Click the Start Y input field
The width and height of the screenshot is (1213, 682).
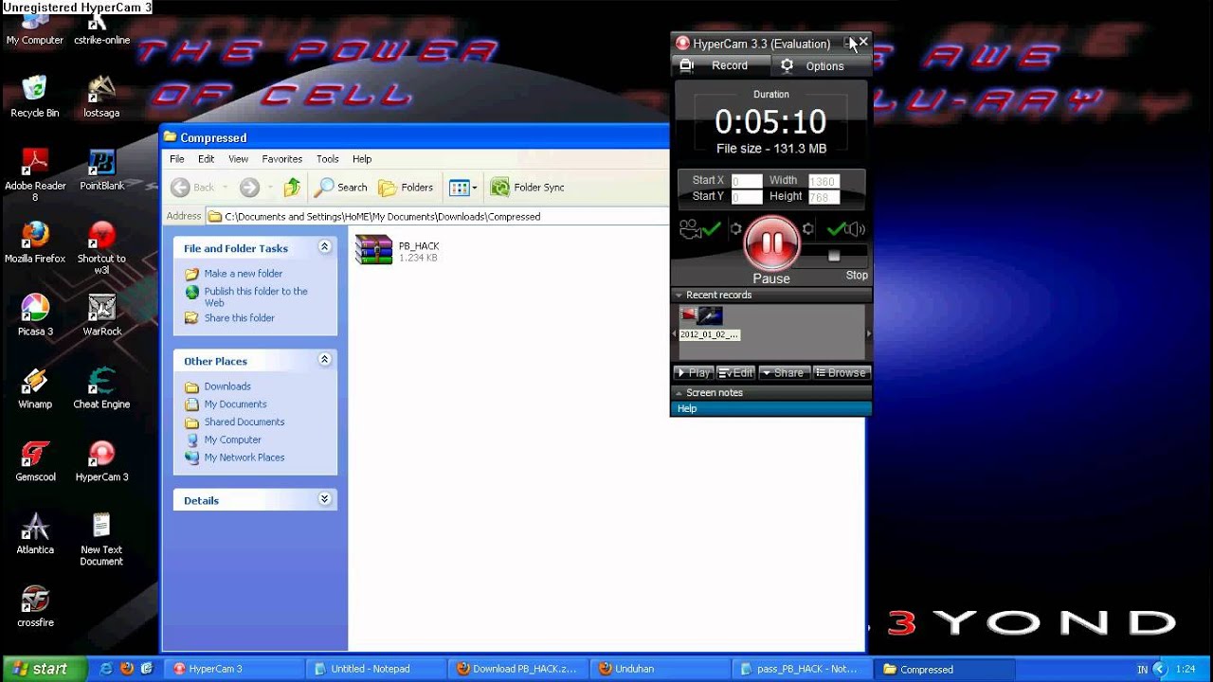747,197
